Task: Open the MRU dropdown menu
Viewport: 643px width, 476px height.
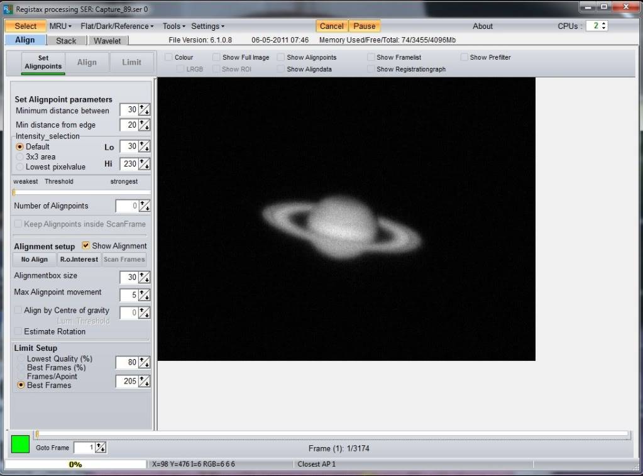Action: (60, 26)
